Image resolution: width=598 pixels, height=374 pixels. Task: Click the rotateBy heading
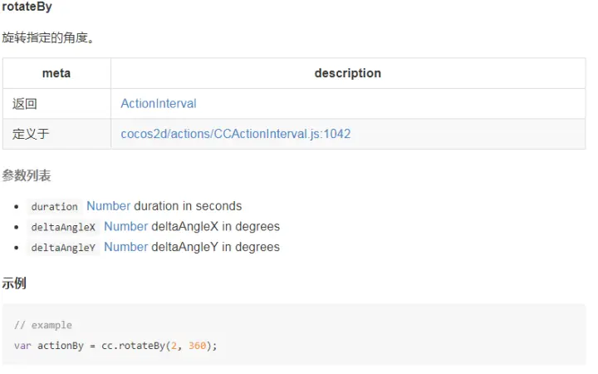(x=28, y=7)
